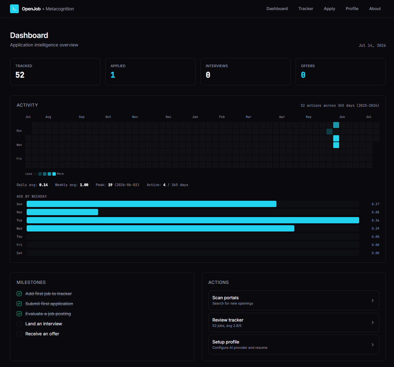Toggle the Submit first application checkbox
394x367 pixels.
[19, 304]
